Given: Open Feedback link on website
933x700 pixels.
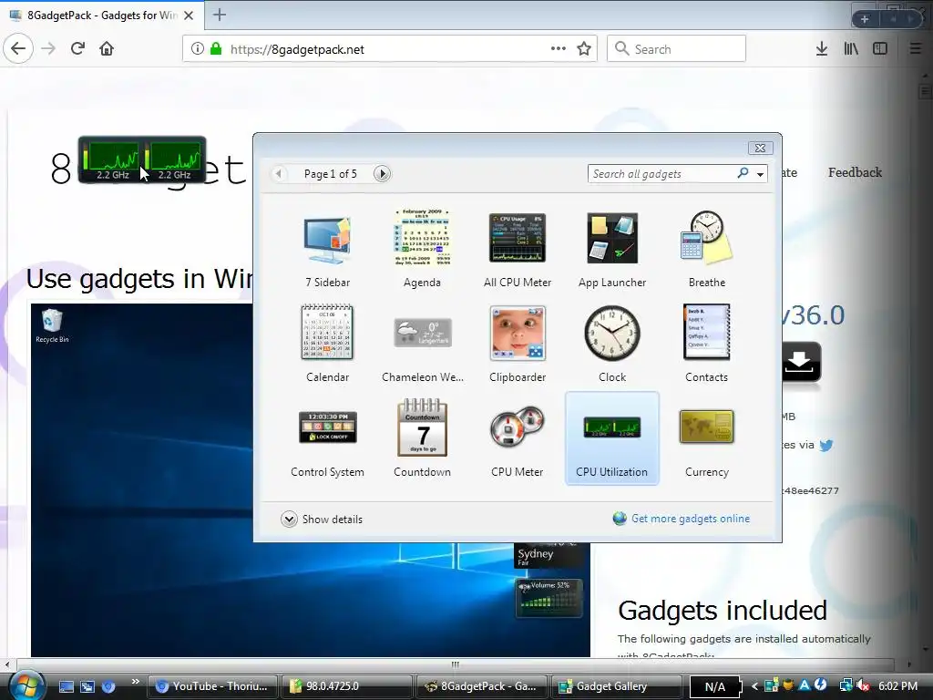Looking at the screenshot, I should (x=855, y=172).
